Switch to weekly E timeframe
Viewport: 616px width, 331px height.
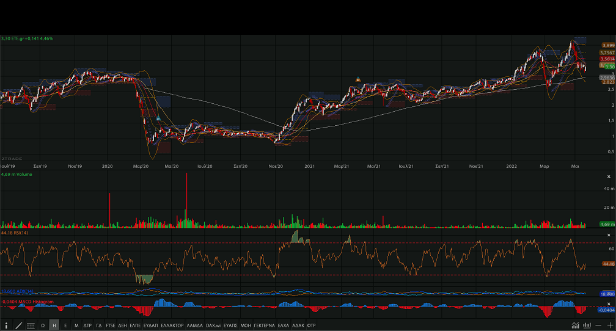tap(65, 326)
